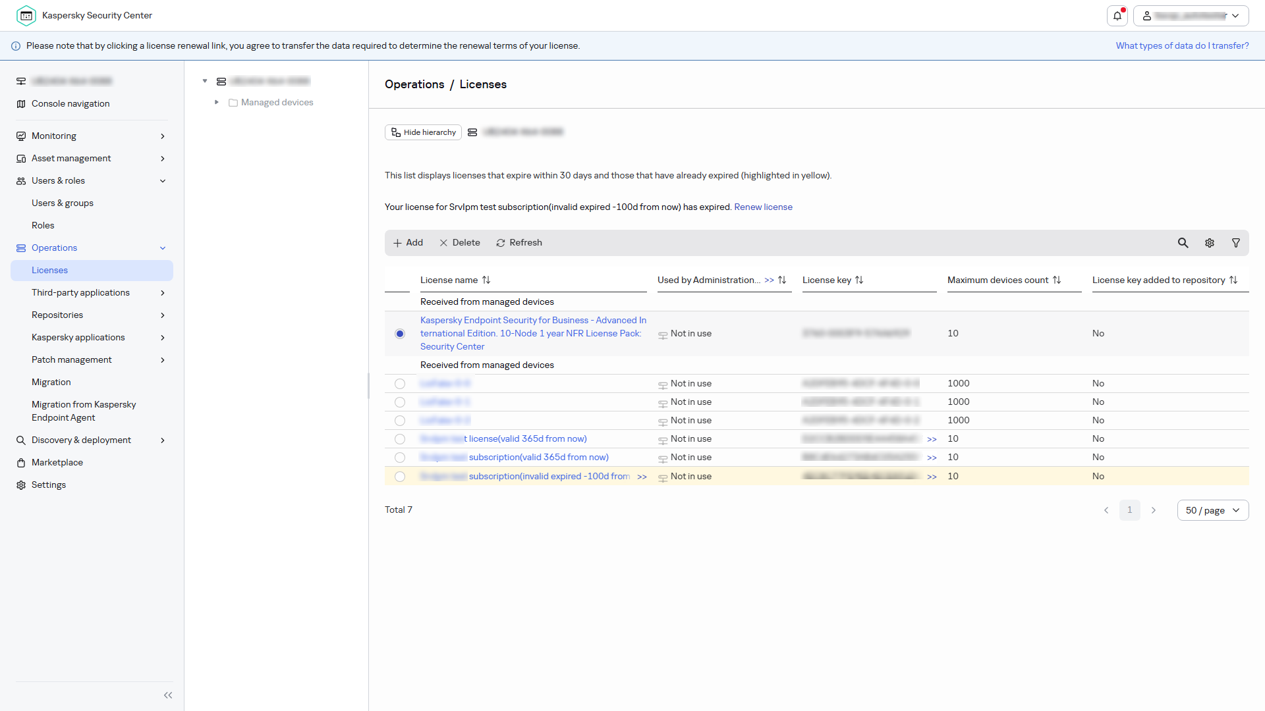Viewport: 1265px width, 711px height.
Task: Expand the Monitoring menu
Action: pyautogui.click(x=92, y=136)
